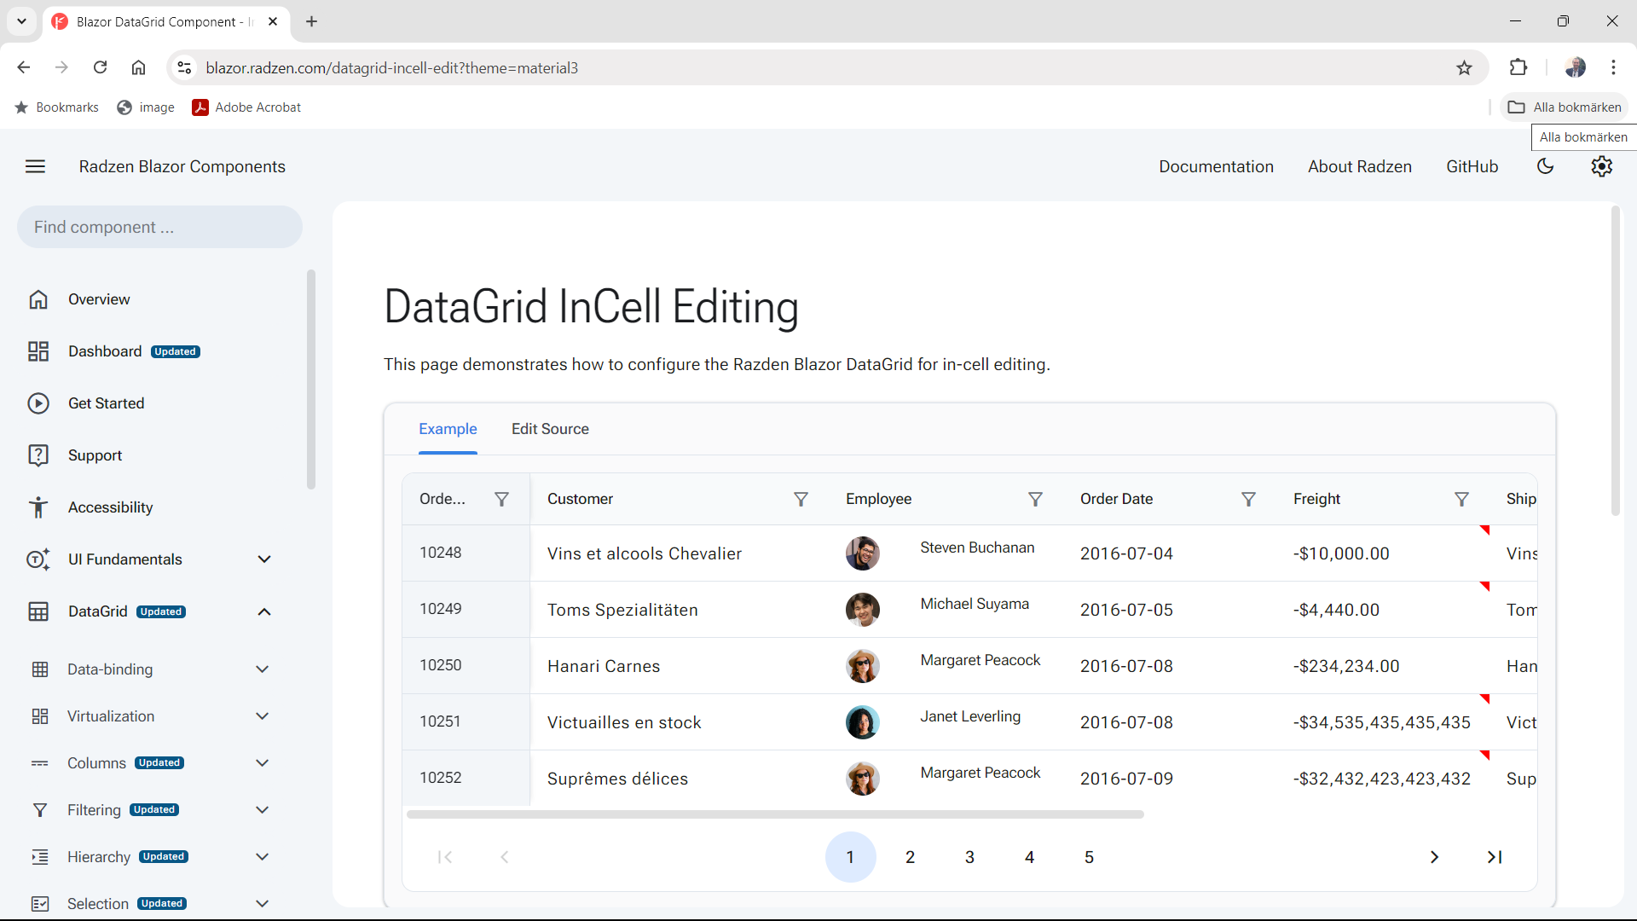Expand Virtualization submenu

(x=263, y=716)
